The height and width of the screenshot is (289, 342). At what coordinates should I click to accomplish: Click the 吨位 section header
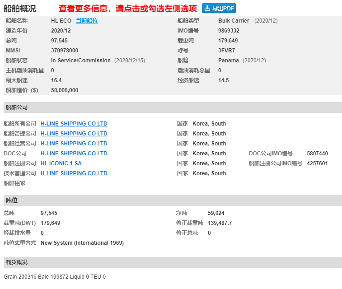pos(173,200)
